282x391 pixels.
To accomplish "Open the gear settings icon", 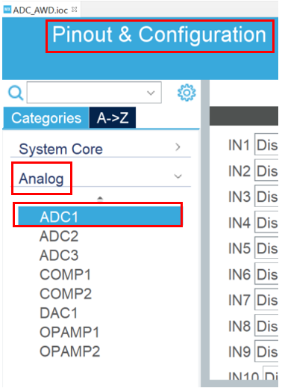I will point(187,93).
